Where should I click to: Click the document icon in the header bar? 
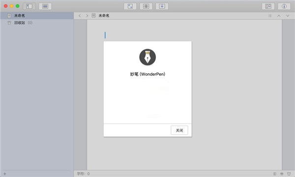pyautogui.click(x=93, y=16)
